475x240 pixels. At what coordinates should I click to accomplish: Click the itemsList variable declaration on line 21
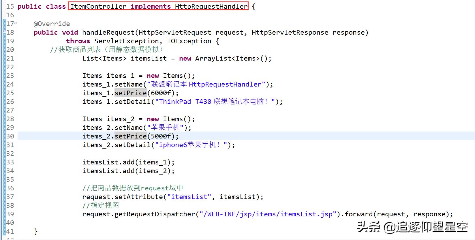pos(149,58)
